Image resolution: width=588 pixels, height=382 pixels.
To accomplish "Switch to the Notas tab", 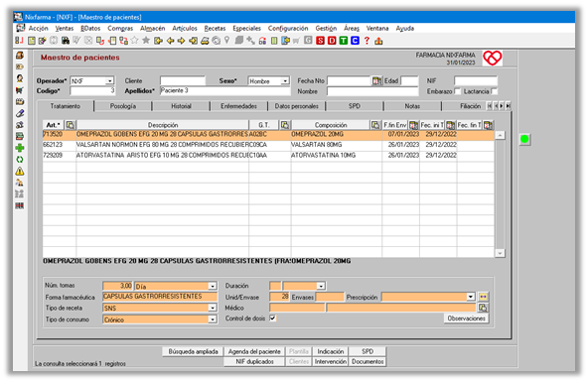I will point(412,106).
